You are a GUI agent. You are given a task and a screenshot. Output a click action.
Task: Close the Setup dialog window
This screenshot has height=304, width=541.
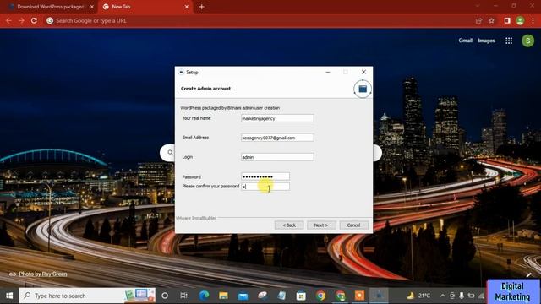click(363, 72)
